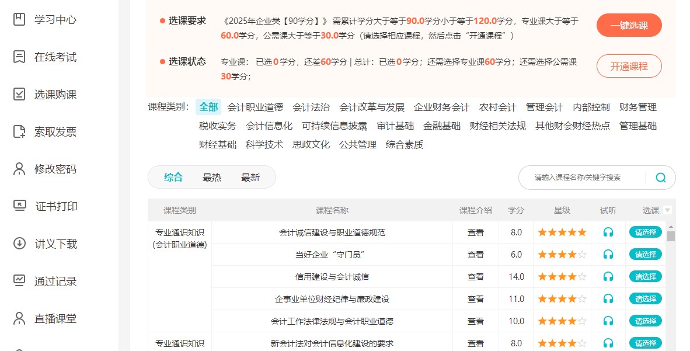Click the 讲义下载 download icon
Viewport: 690px width, 351px height.
tap(20, 244)
